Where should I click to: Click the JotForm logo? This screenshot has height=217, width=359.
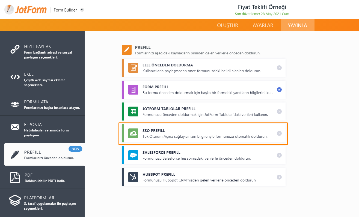point(25,10)
